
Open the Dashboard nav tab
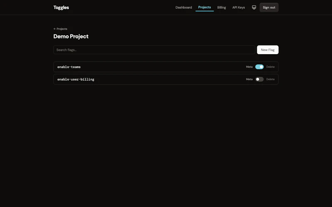coord(183,7)
